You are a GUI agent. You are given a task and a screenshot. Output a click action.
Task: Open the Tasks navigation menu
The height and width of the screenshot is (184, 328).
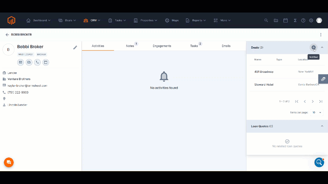[117, 20]
